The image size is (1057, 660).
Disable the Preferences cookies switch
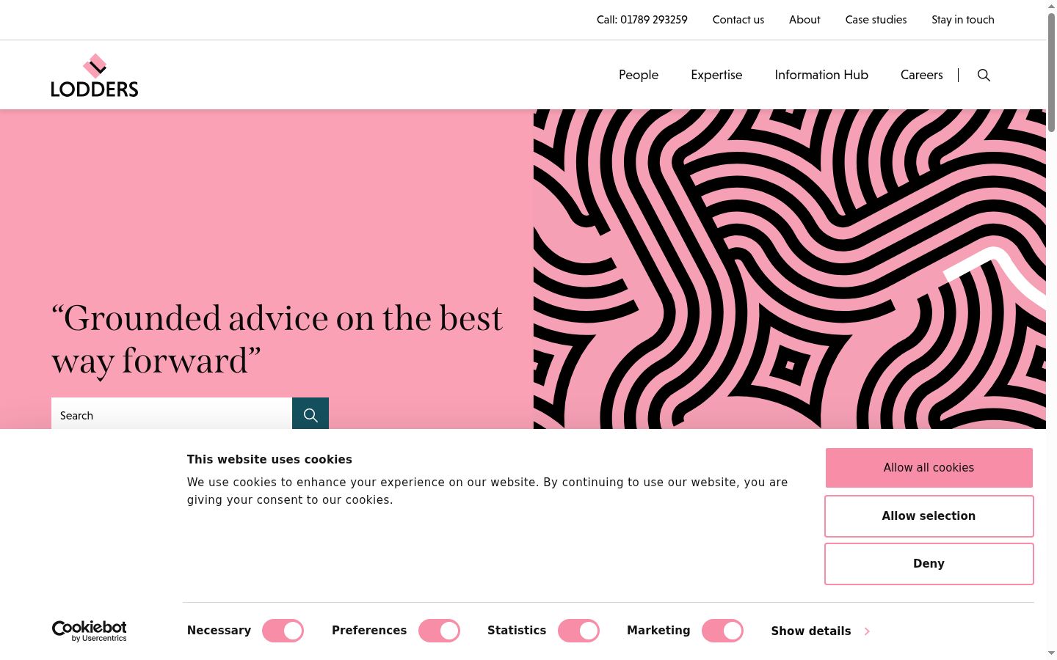(439, 631)
